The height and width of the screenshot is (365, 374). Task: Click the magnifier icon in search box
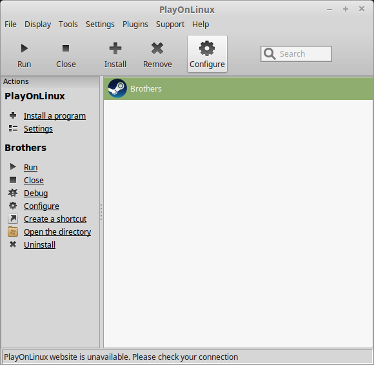tap(270, 54)
